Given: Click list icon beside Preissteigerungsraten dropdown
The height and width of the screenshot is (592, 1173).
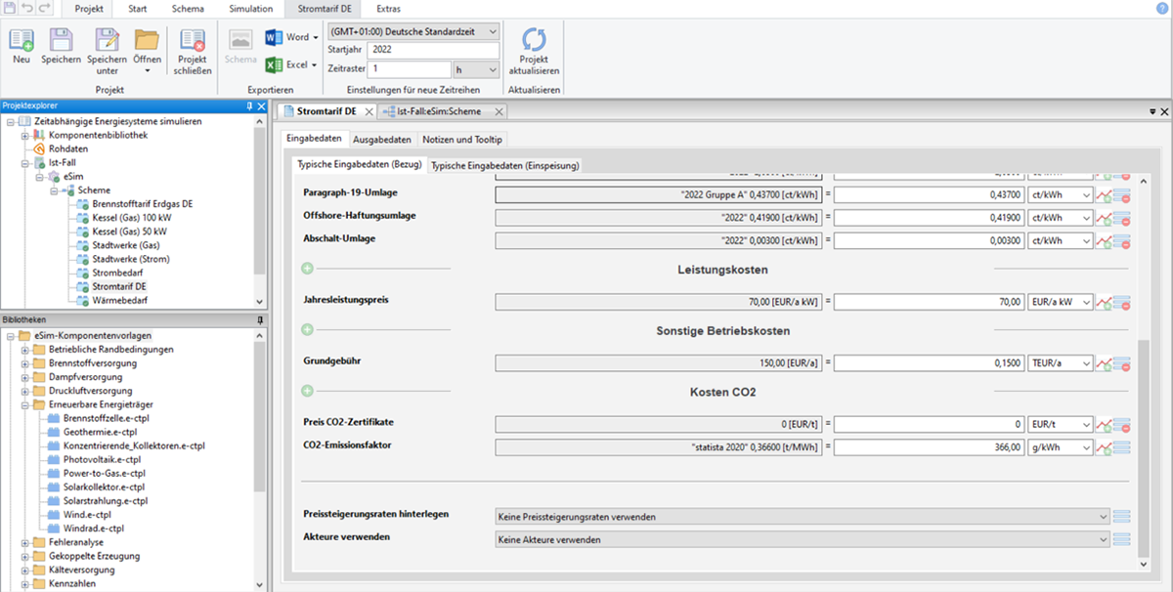Looking at the screenshot, I should pyautogui.click(x=1121, y=516).
